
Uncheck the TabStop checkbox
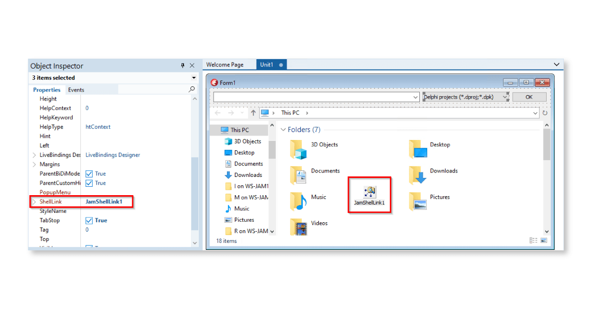(x=89, y=221)
